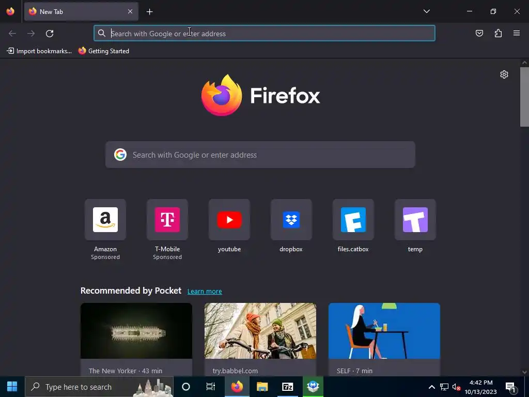
Task: Click scrollbar down arrow
Action: point(524,372)
